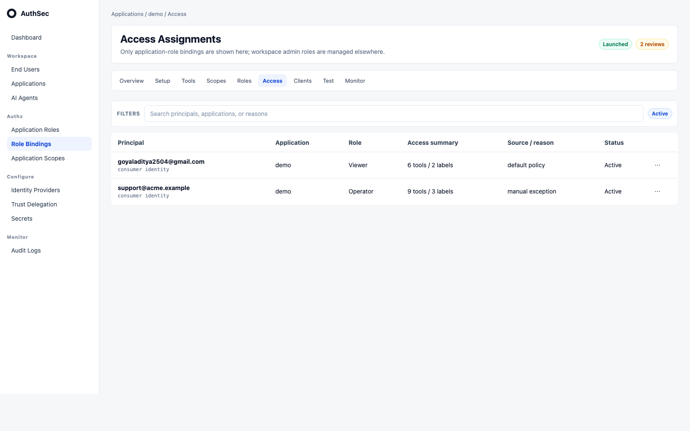
Task: Click Applications in the breadcrumb
Action: 127,14
